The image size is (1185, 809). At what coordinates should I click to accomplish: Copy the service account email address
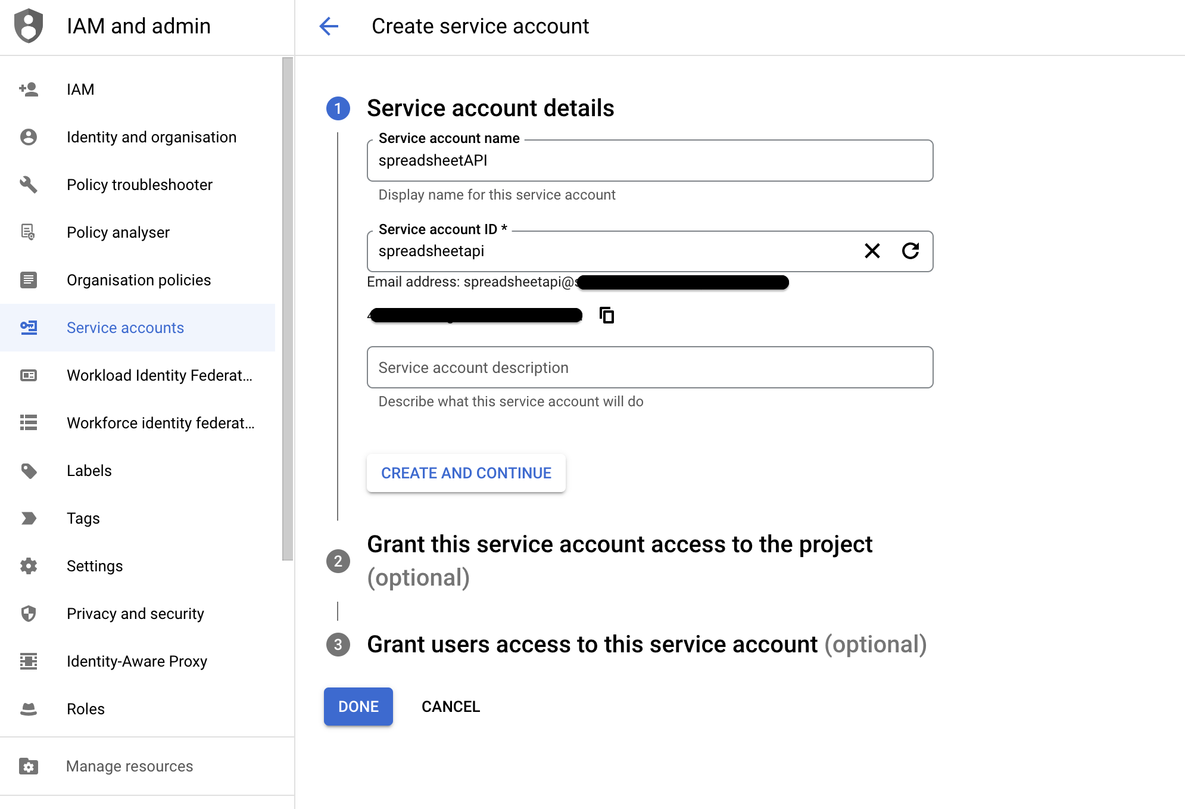coord(606,315)
